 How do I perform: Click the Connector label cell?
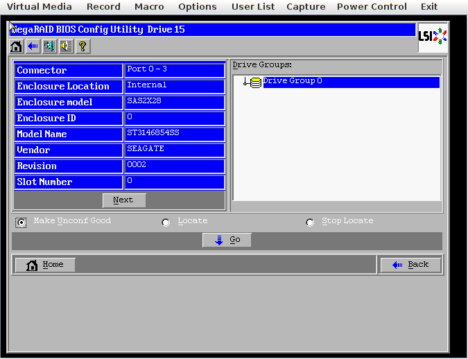point(69,71)
